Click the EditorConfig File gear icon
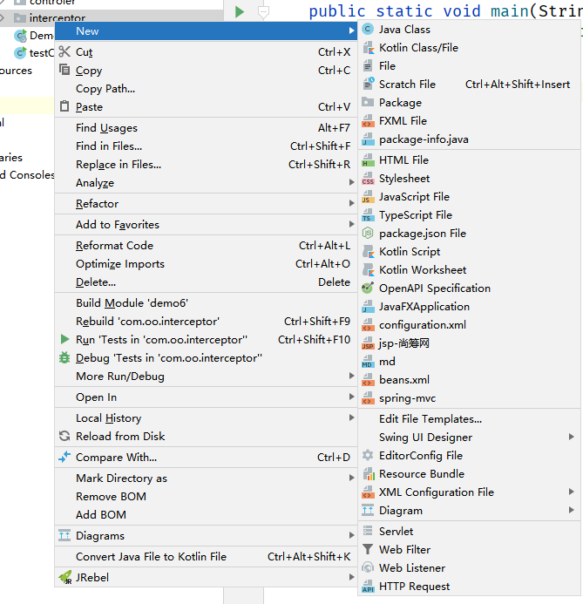583x604 pixels. tap(368, 456)
